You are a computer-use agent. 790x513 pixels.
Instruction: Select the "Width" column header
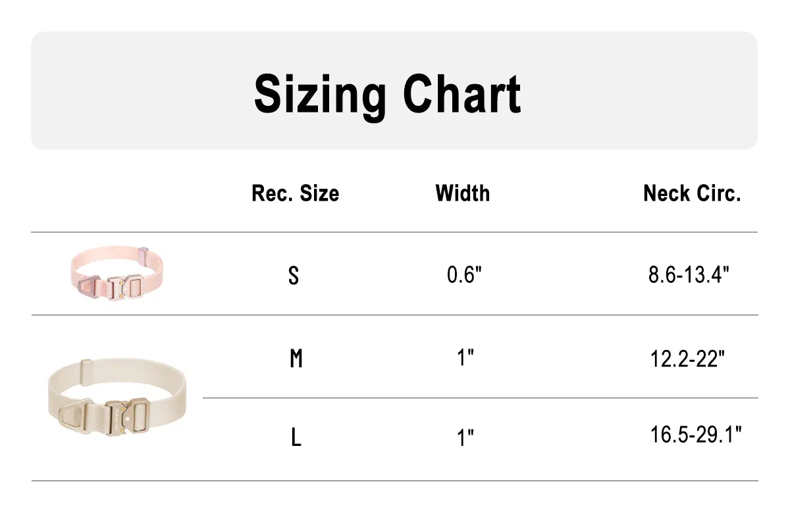pos(463,193)
